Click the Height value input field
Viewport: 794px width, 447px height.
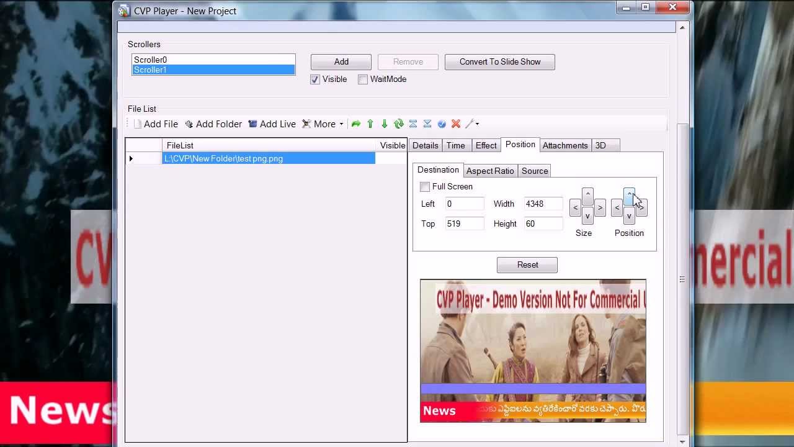pos(543,224)
